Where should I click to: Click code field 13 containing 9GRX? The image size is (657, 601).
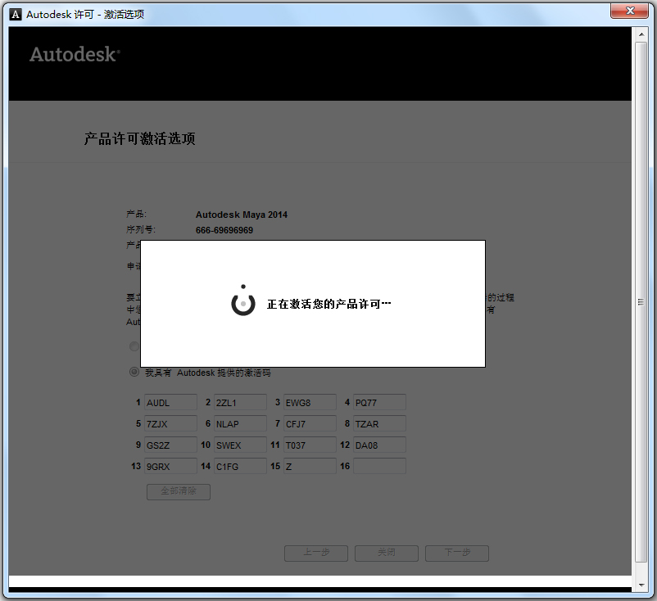[x=170, y=466]
